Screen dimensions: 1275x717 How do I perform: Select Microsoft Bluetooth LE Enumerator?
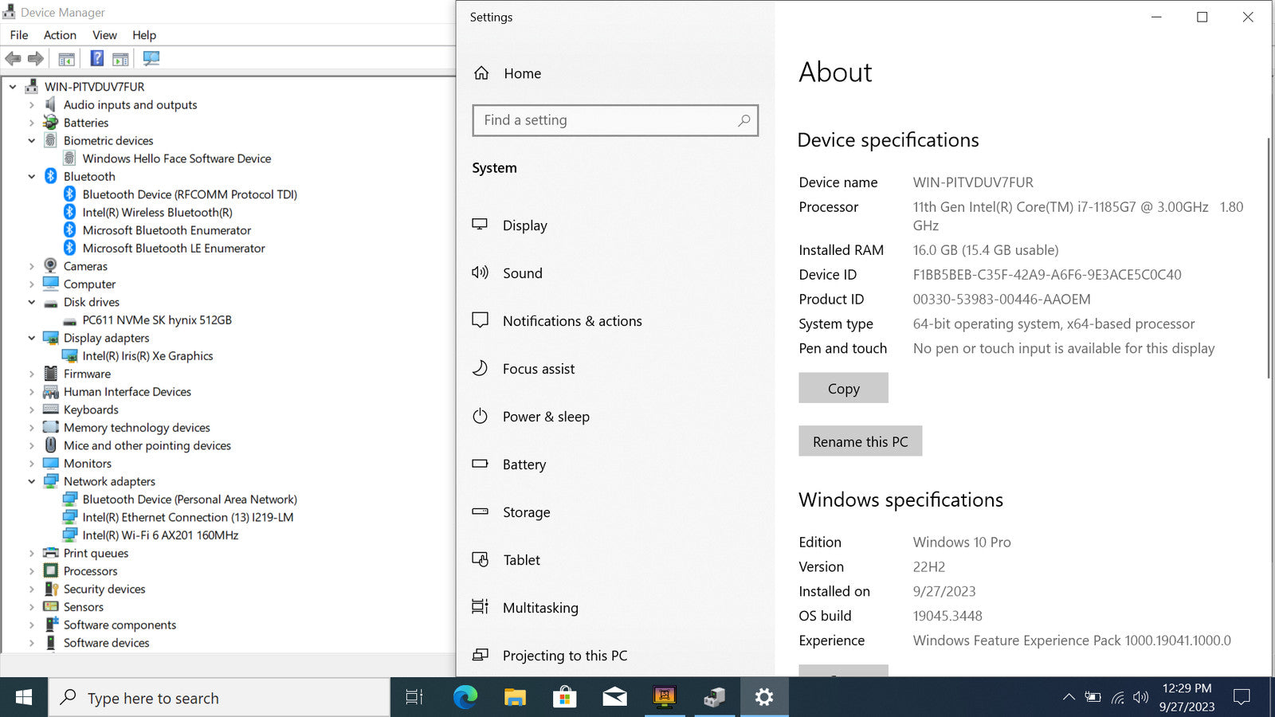[174, 249]
